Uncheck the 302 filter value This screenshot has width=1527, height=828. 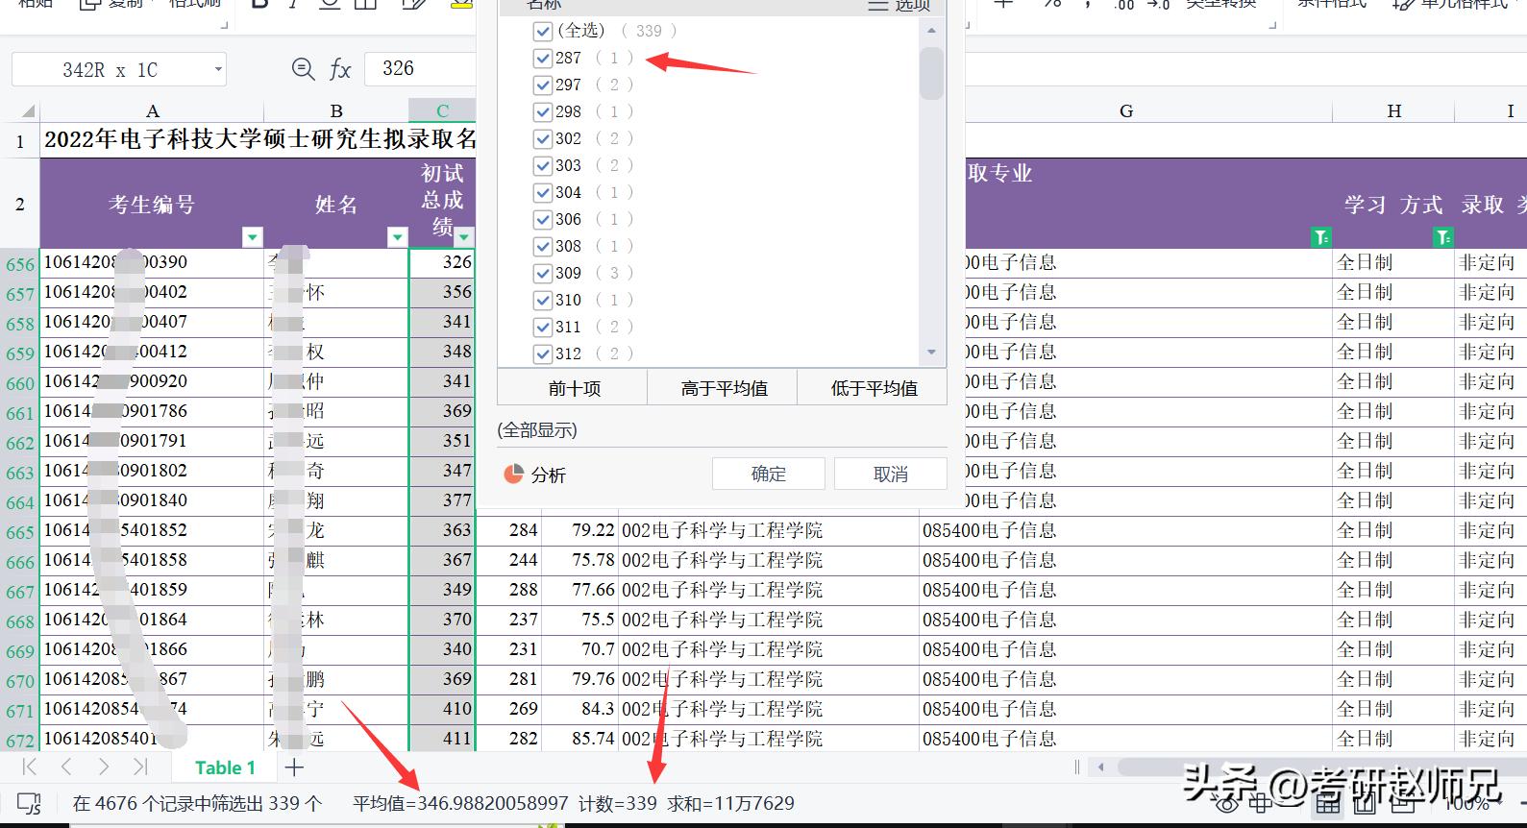coord(543,139)
